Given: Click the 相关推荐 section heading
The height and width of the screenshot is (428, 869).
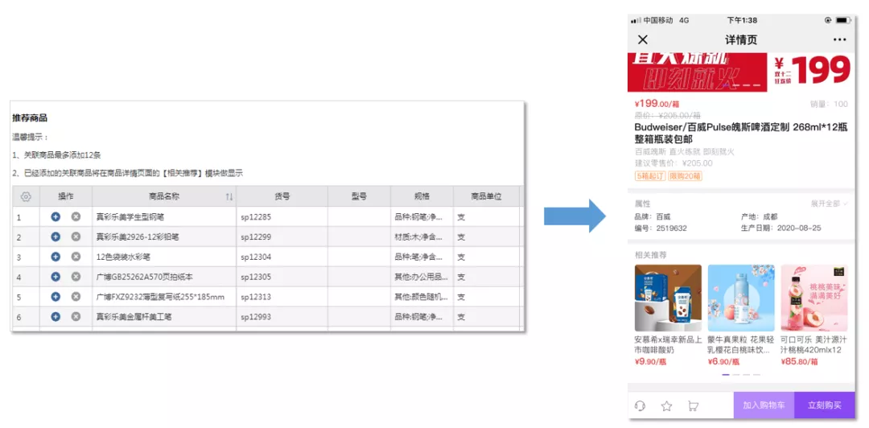Looking at the screenshot, I should point(651,255).
